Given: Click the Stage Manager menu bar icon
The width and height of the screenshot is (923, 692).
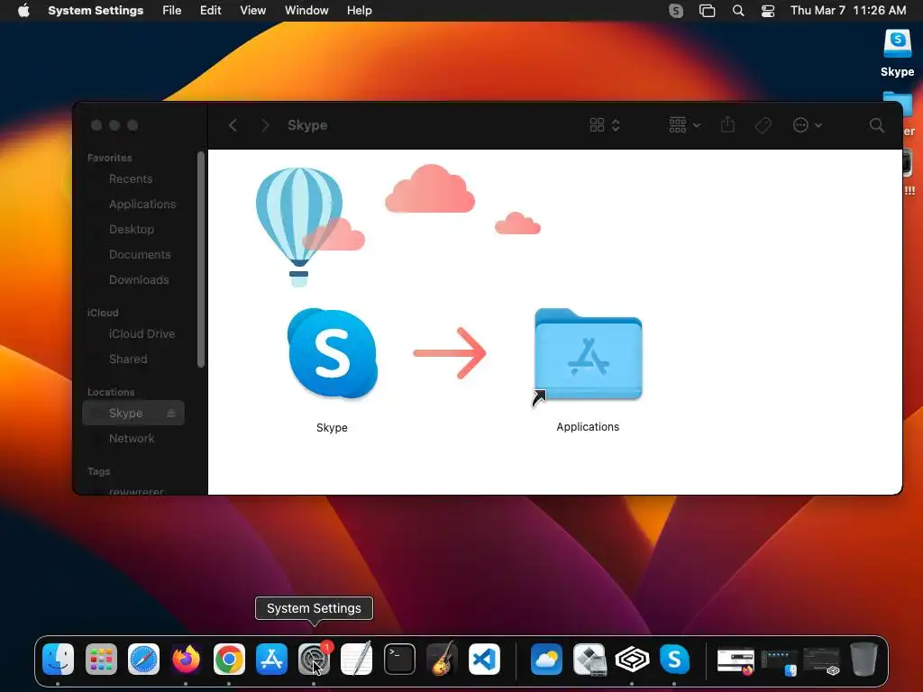Looking at the screenshot, I should click(x=707, y=11).
